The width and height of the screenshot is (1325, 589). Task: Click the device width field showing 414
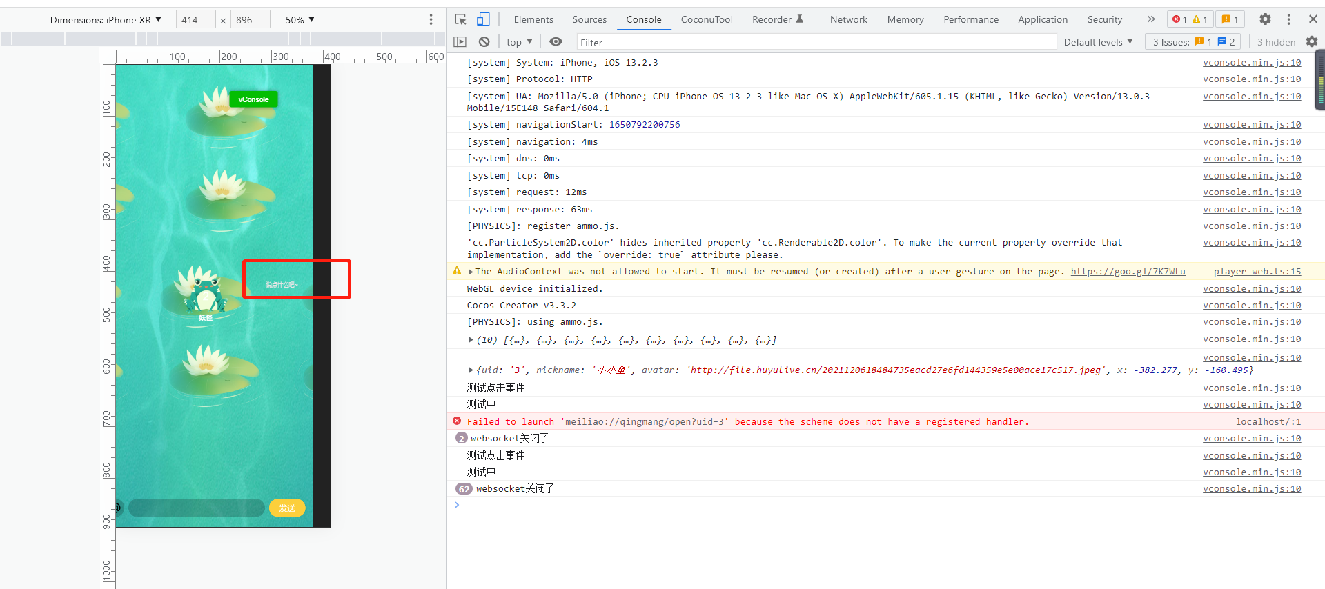tap(196, 20)
